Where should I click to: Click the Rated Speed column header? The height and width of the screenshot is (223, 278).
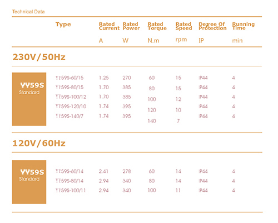[183, 26]
